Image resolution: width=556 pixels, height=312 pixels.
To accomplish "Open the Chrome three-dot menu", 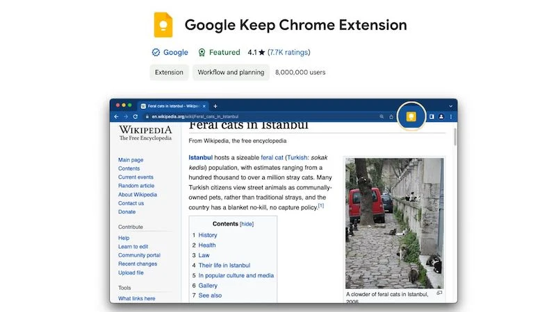I will 450,116.
